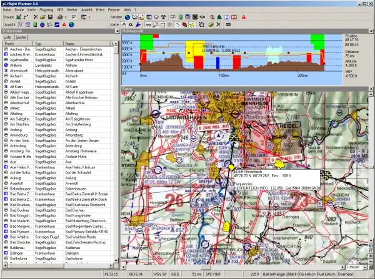Click the CG kritisch status bar entry
Viewport: 375px width, 279px height.
point(307,274)
